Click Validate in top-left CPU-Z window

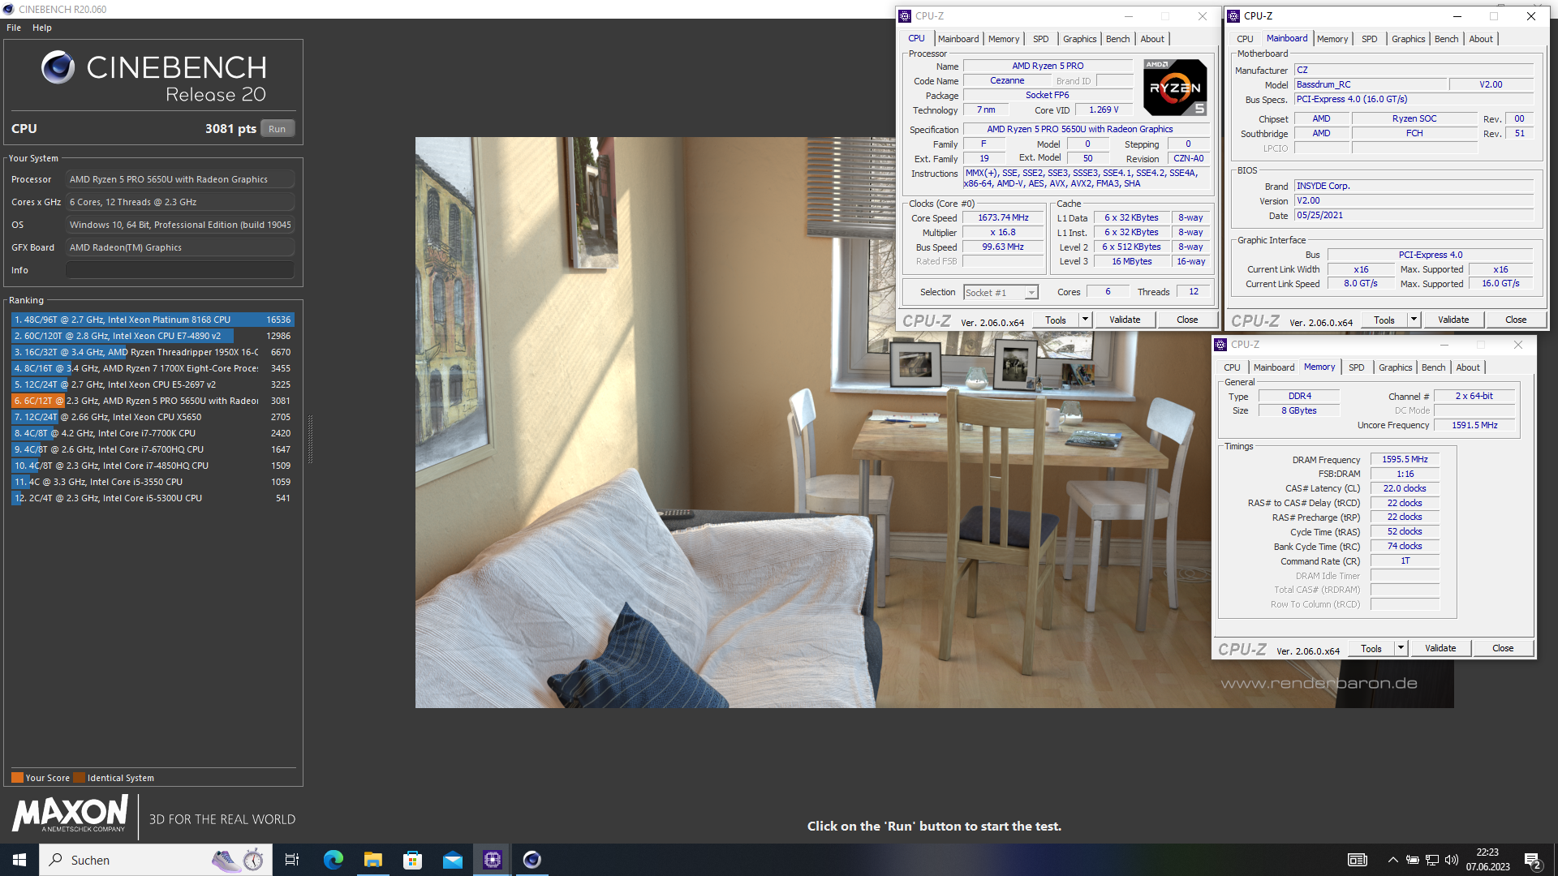click(x=1125, y=320)
